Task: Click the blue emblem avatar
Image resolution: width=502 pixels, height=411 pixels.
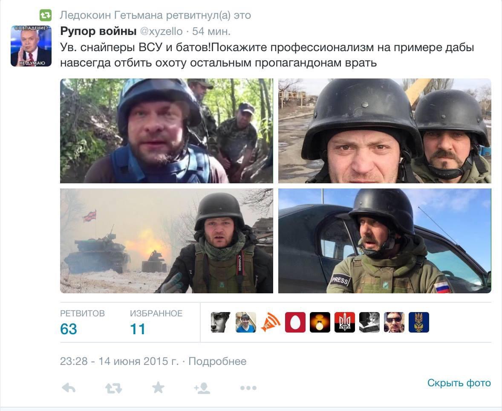Action: 419,322
